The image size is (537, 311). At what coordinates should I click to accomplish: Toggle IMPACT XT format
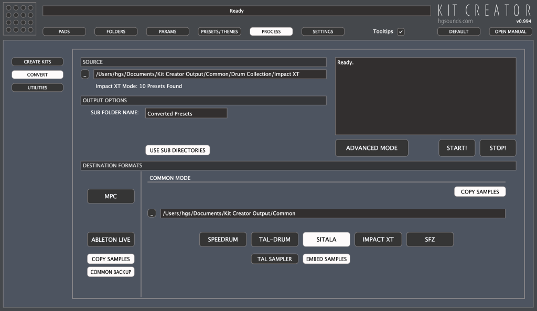tap(378, 240)
